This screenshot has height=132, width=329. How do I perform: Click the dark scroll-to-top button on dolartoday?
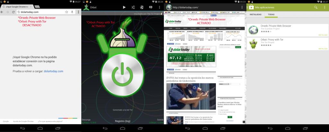pos(244,122)
